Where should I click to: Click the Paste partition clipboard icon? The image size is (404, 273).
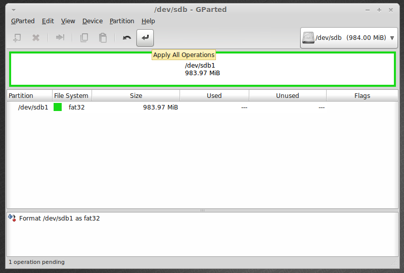coord(103,38)
